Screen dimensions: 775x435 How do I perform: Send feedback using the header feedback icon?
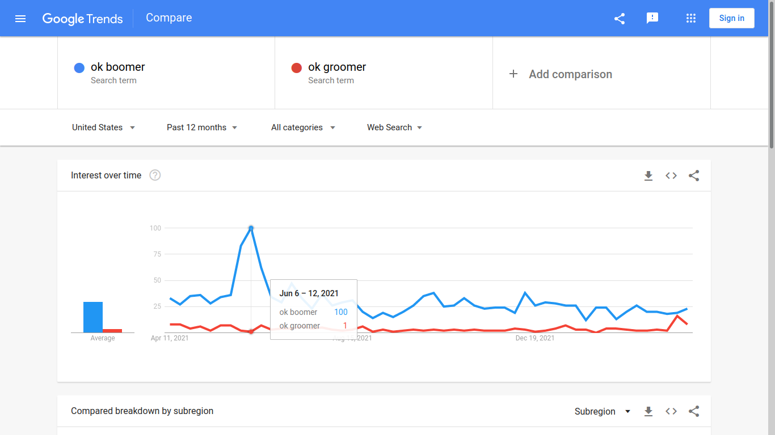pos(652,18)
